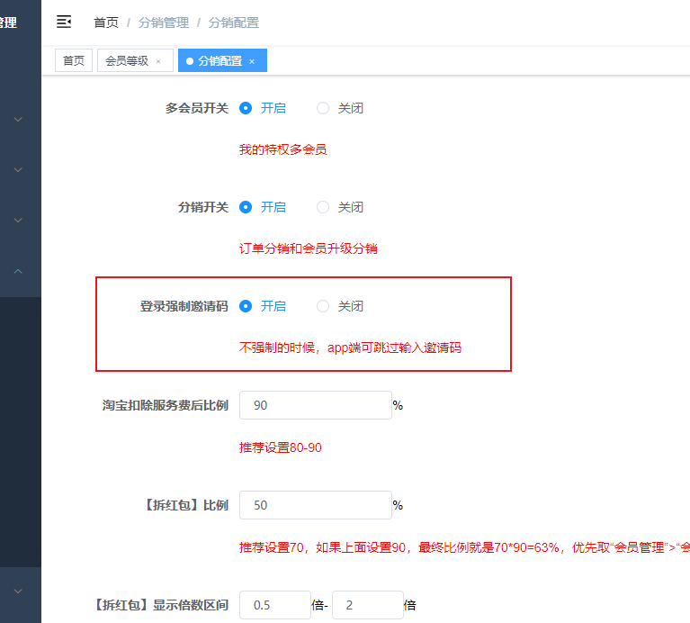Enable 分销开关 with 开启 radio

pyautogui.click(x=246, y=207)
